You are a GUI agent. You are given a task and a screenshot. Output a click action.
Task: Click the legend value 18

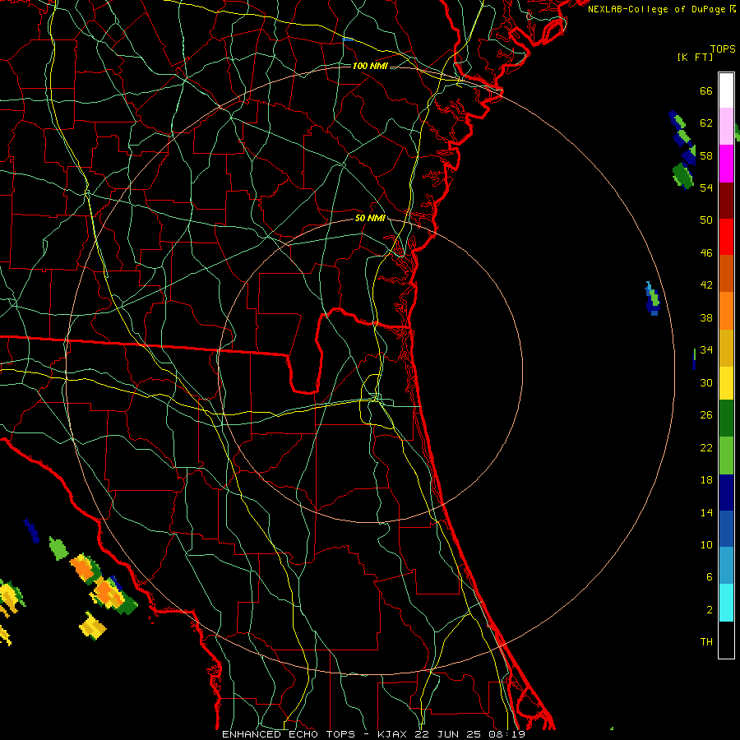pyautogui.click(x=706, y=480)
